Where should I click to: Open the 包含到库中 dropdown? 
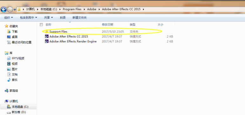(x=28, y=18)
